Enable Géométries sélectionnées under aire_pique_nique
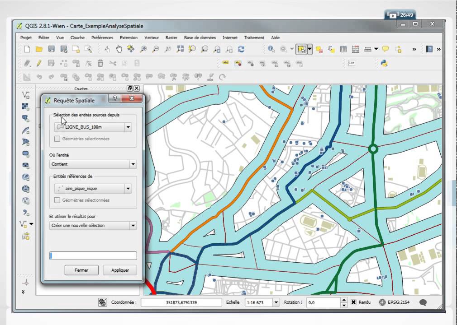 coord(57,200)
